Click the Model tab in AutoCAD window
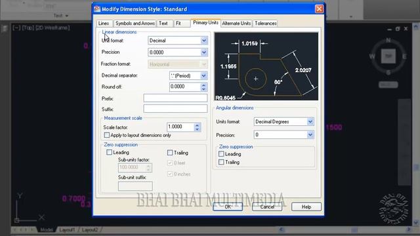The image size is (420, 236). click(47, 230)
